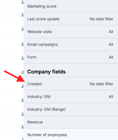Change the Email campaigns 'All' selection
The width and height of the screenshot is (118, 140).
(111, 45)
